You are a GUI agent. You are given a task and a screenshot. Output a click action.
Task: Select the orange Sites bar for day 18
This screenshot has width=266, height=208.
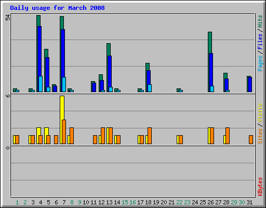tap(150, 136)
